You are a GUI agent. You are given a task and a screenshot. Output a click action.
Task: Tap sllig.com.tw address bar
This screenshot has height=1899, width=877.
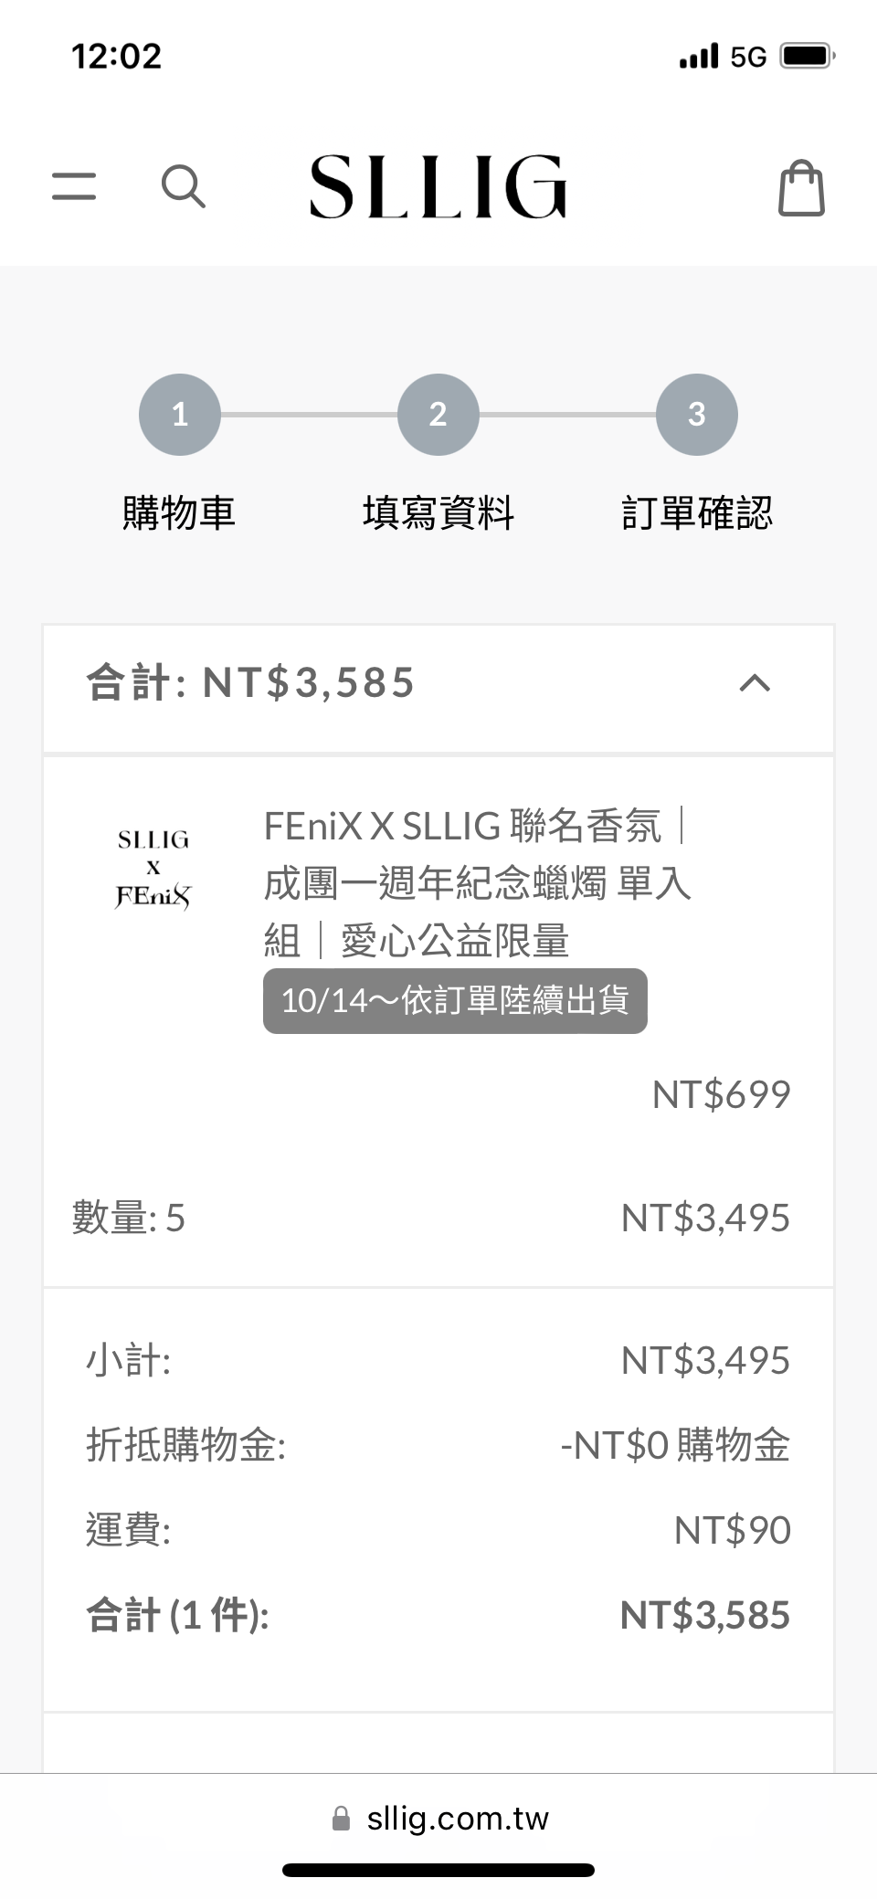(x=440, y=1818)
